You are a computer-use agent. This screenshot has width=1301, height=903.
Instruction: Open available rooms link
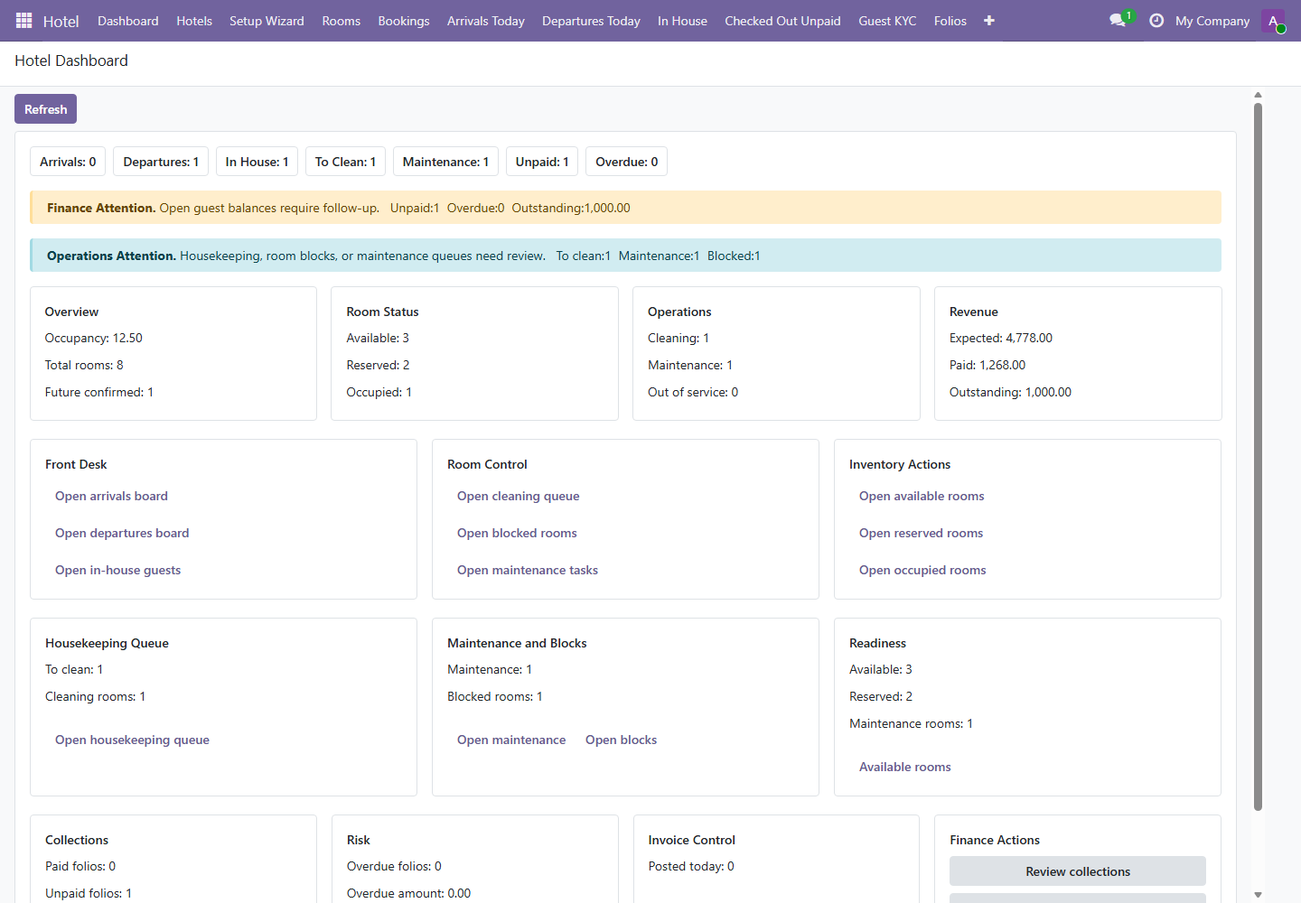(x=922, y=496)
